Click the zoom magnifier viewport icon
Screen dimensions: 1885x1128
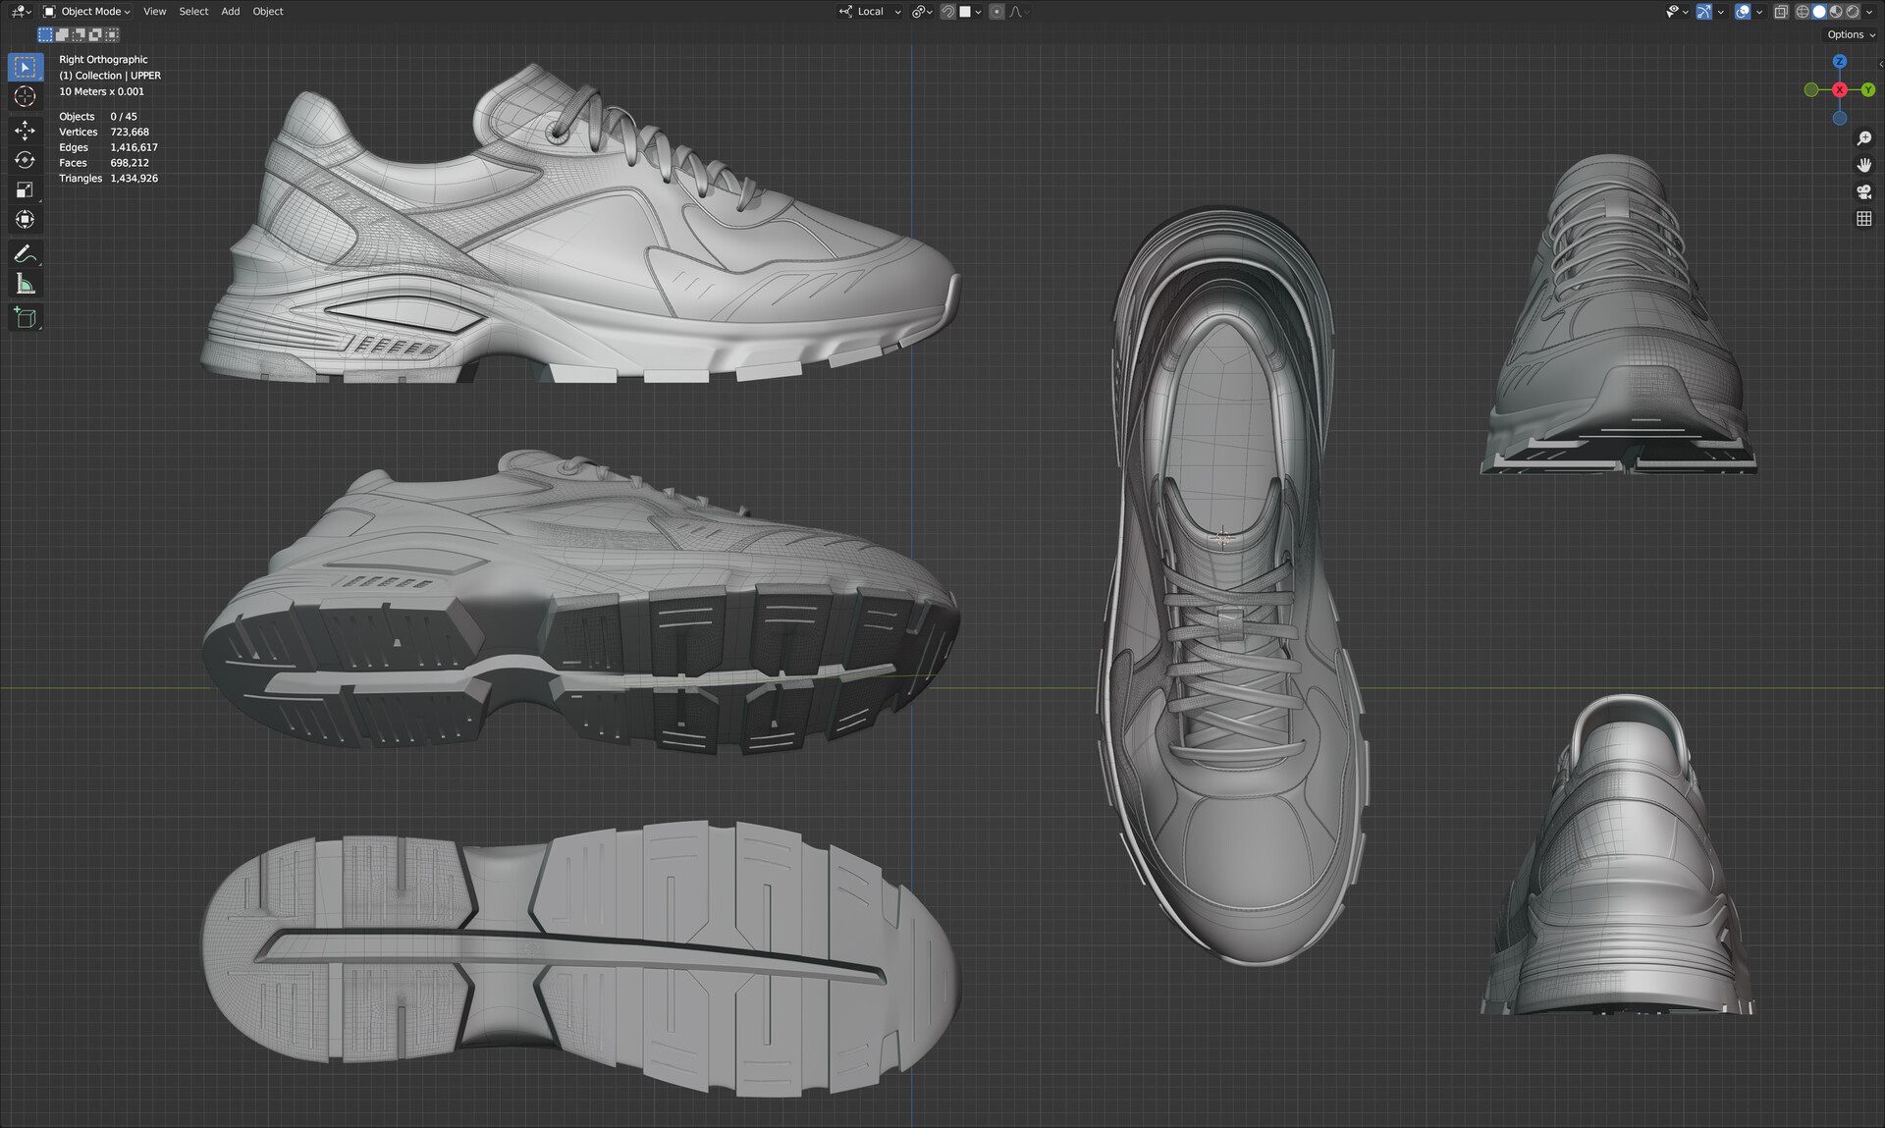(1863, 138)
